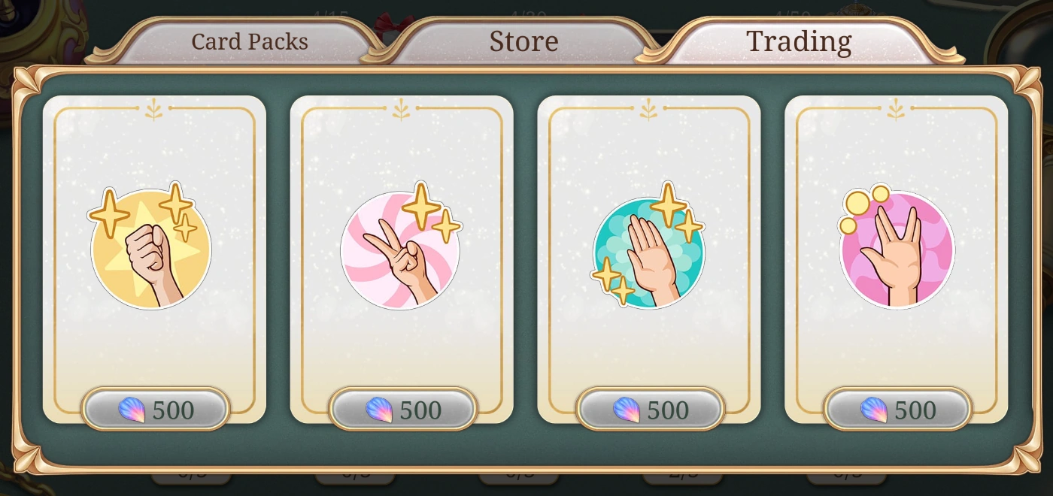1053x496 pixels.
Task: Buy the open palm emote for 500
Action: 651,410
